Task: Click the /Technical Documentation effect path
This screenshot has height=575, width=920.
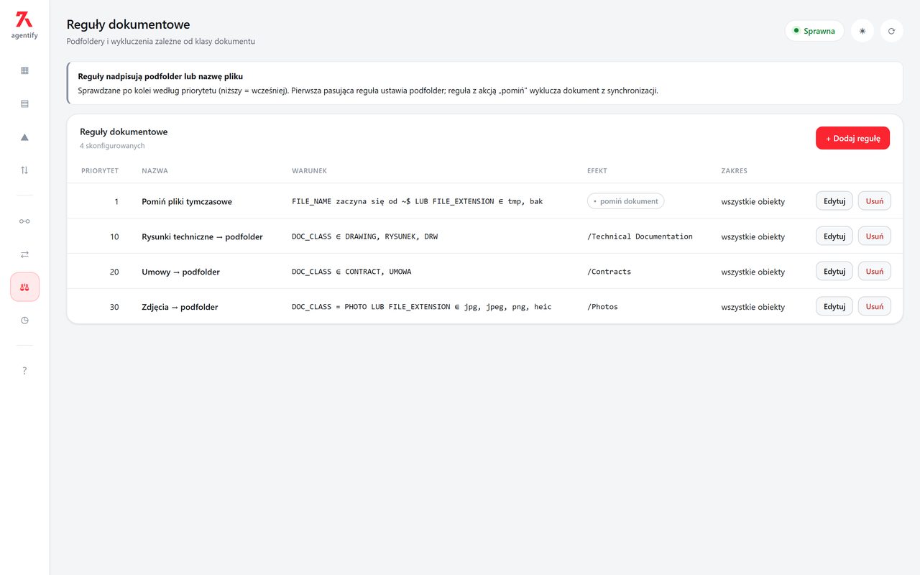Action: tap(640, 236)
